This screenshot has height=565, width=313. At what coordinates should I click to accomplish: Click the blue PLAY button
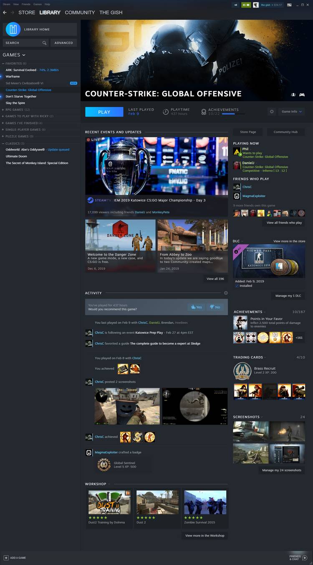104,112
